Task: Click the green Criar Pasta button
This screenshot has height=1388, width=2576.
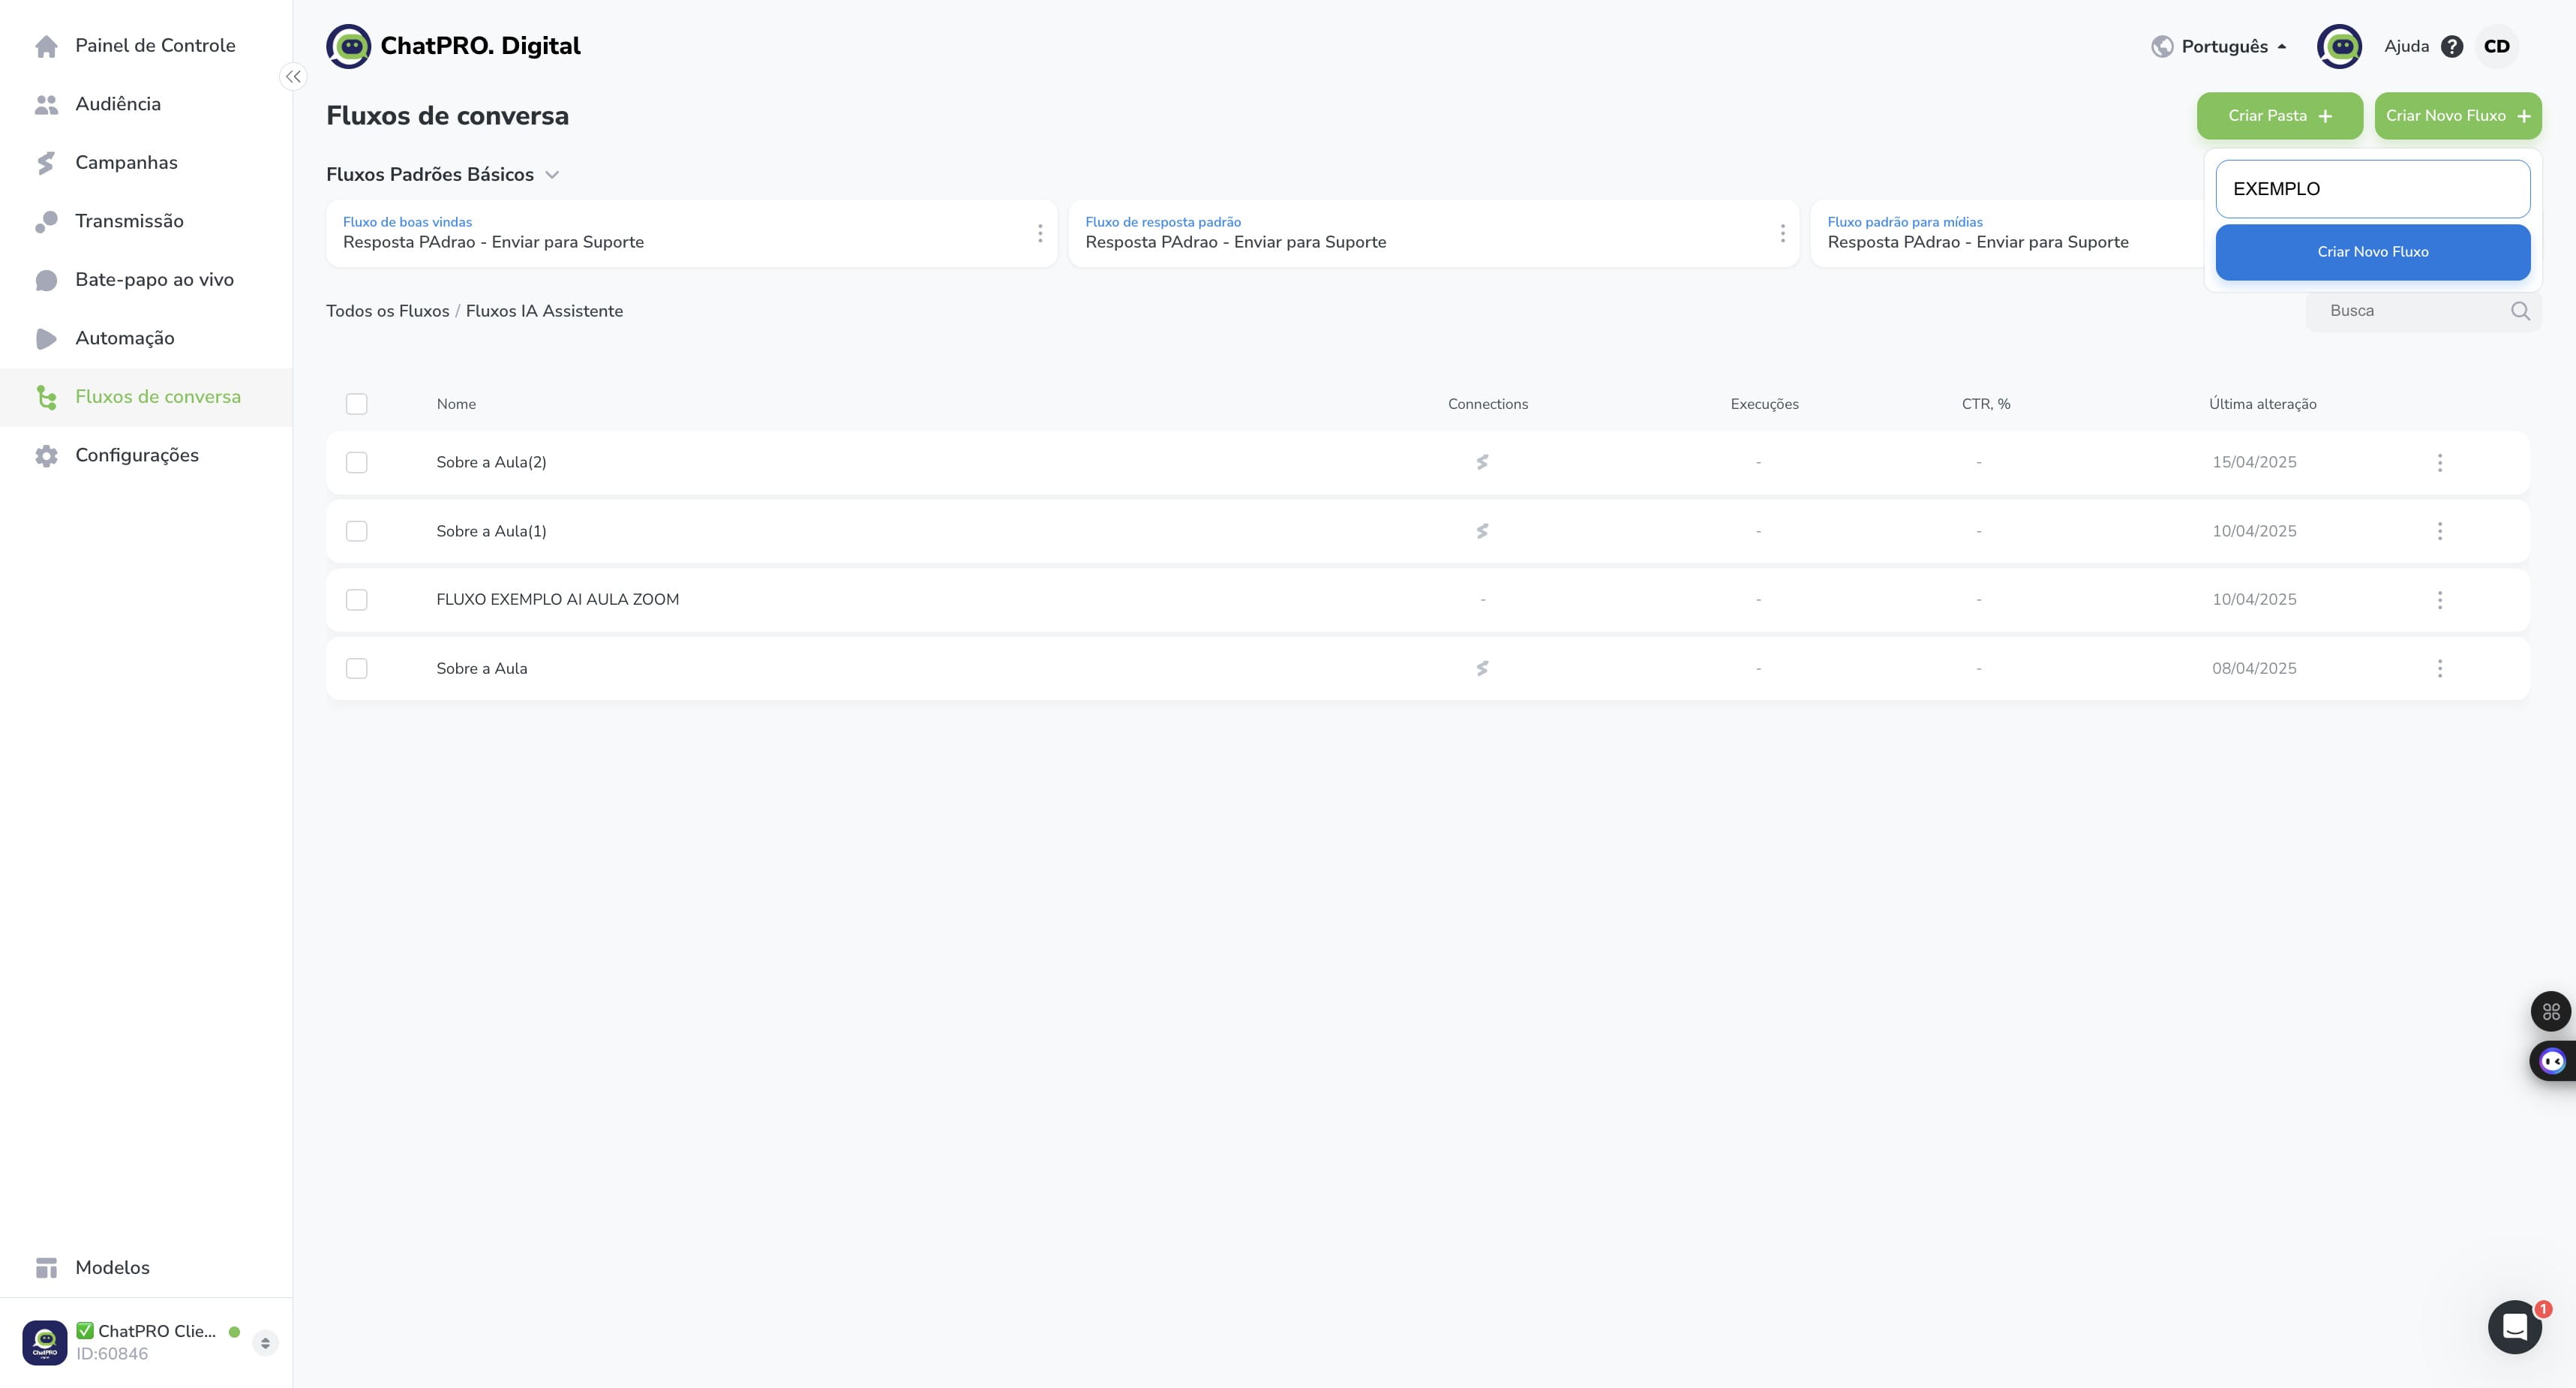Action: (x=2279, y=116)
